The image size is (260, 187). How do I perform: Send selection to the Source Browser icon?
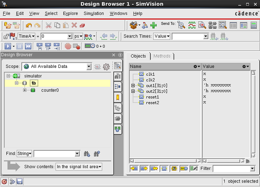(202, 25)
